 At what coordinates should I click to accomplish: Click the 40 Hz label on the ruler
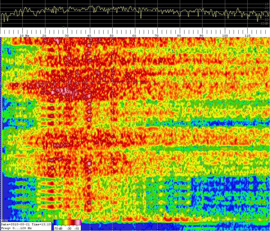(x=89, y=35)
